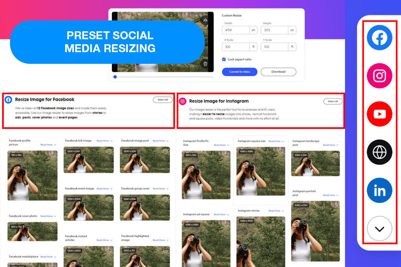Image resolution: width=401 pixels, height=267 pixels.
Task: Click the Width input field
Action: pyautogui.click(x=236, y=30)
